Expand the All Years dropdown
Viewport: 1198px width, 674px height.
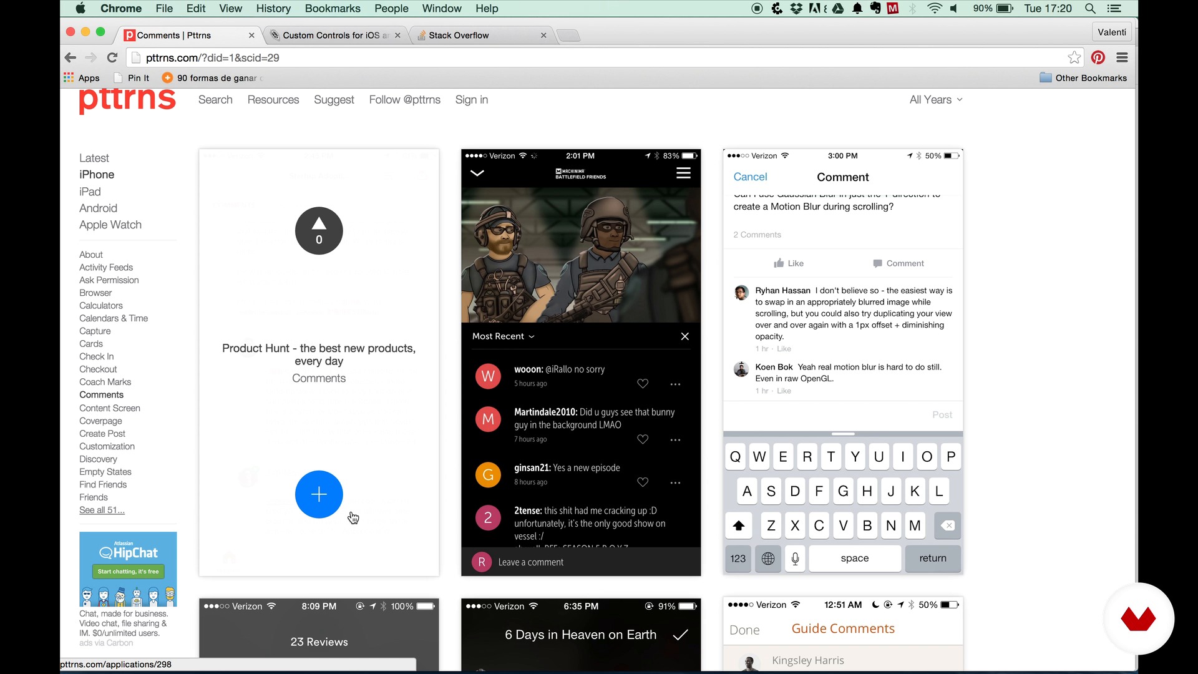tap(936, 100)
